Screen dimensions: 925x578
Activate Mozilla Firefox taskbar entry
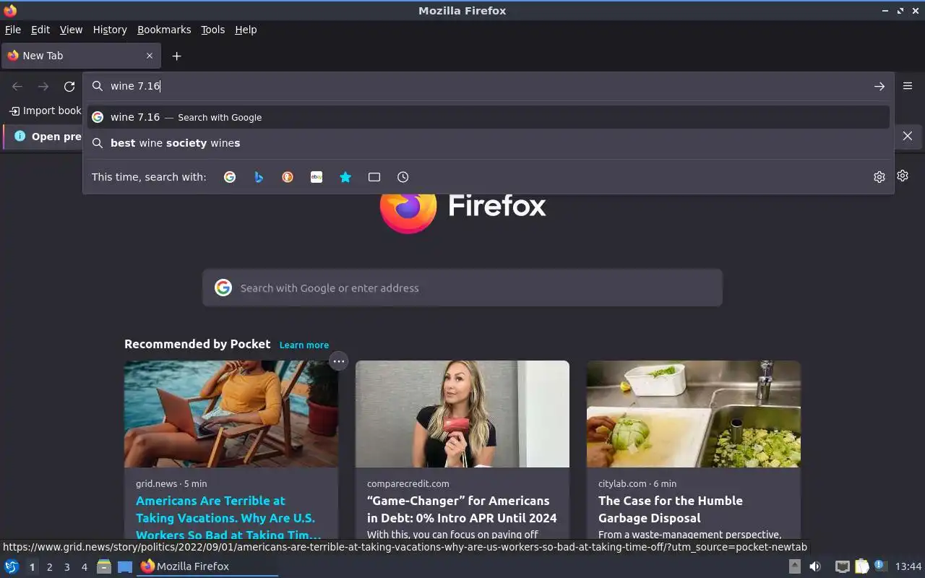coord(208,566)
